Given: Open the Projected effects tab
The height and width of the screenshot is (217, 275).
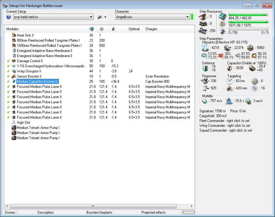Looking at the screenshot, I should click(154, 212).
